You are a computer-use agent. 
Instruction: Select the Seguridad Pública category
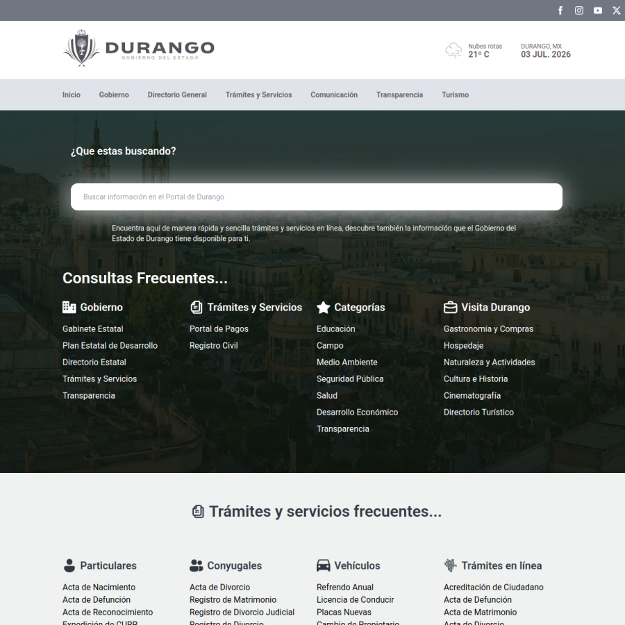[350, 379]
